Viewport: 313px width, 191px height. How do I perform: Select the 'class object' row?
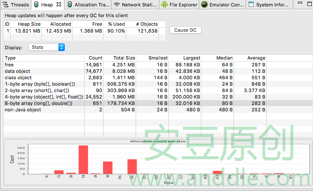click(158, 78)
